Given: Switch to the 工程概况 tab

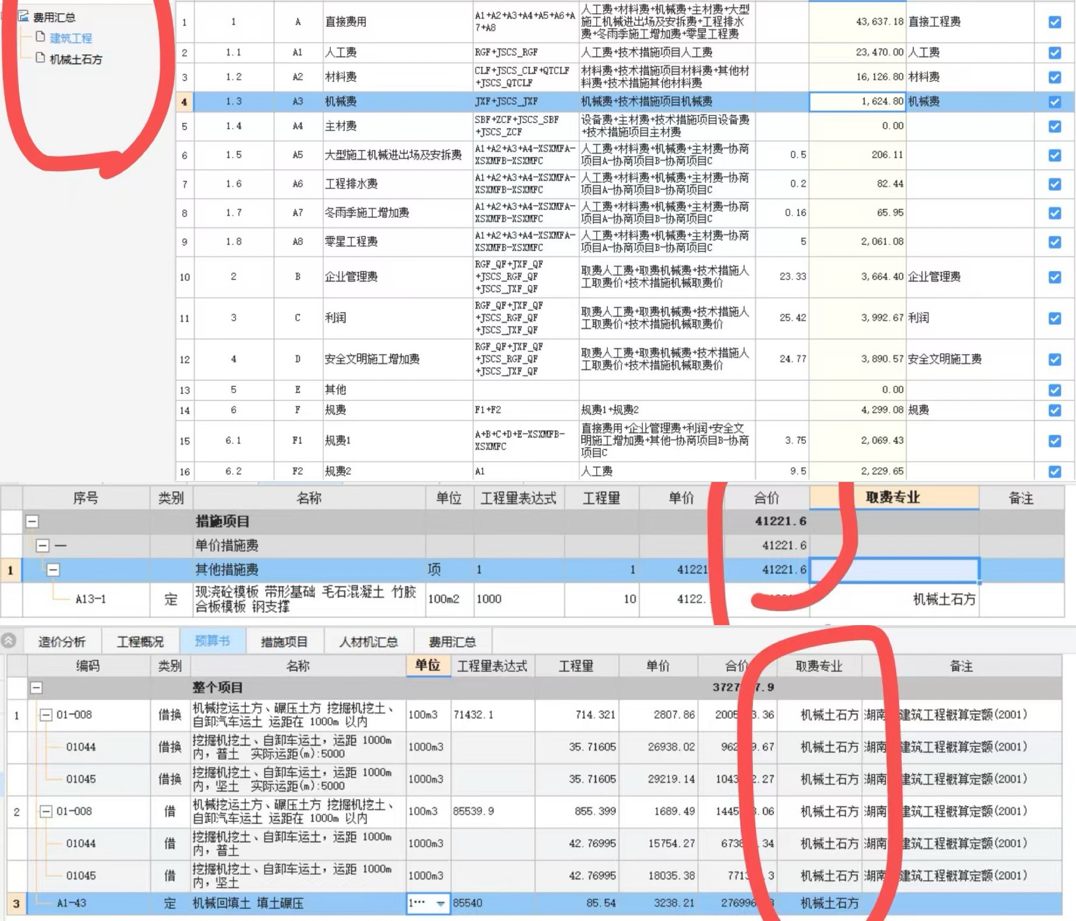Looking at the screenshot, I should pos(140,641).
